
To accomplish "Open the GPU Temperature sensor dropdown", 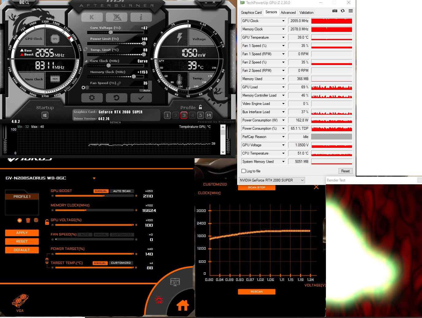I will pyautogui.click(x=283, y=37).
